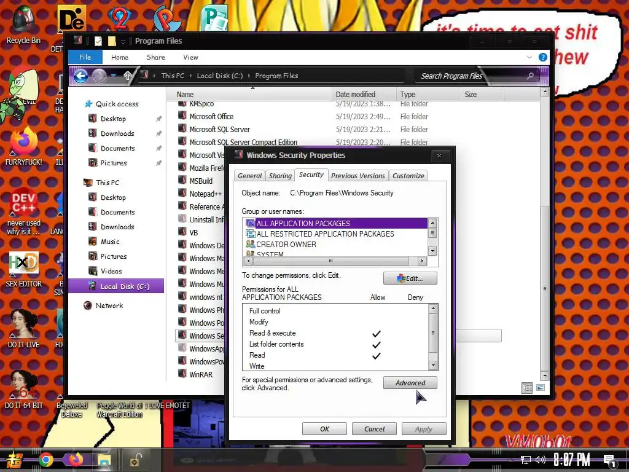Click the Advanced button
This screenshot has height=472, width=629.
click(x=410, y=383)
